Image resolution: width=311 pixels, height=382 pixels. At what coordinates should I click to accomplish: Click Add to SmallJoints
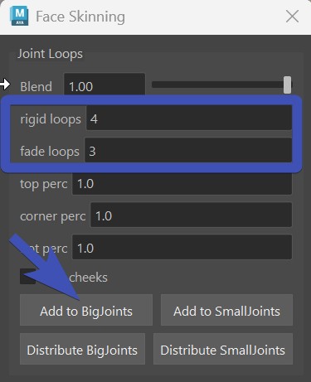pyautogui.click(x=226, y=310)
